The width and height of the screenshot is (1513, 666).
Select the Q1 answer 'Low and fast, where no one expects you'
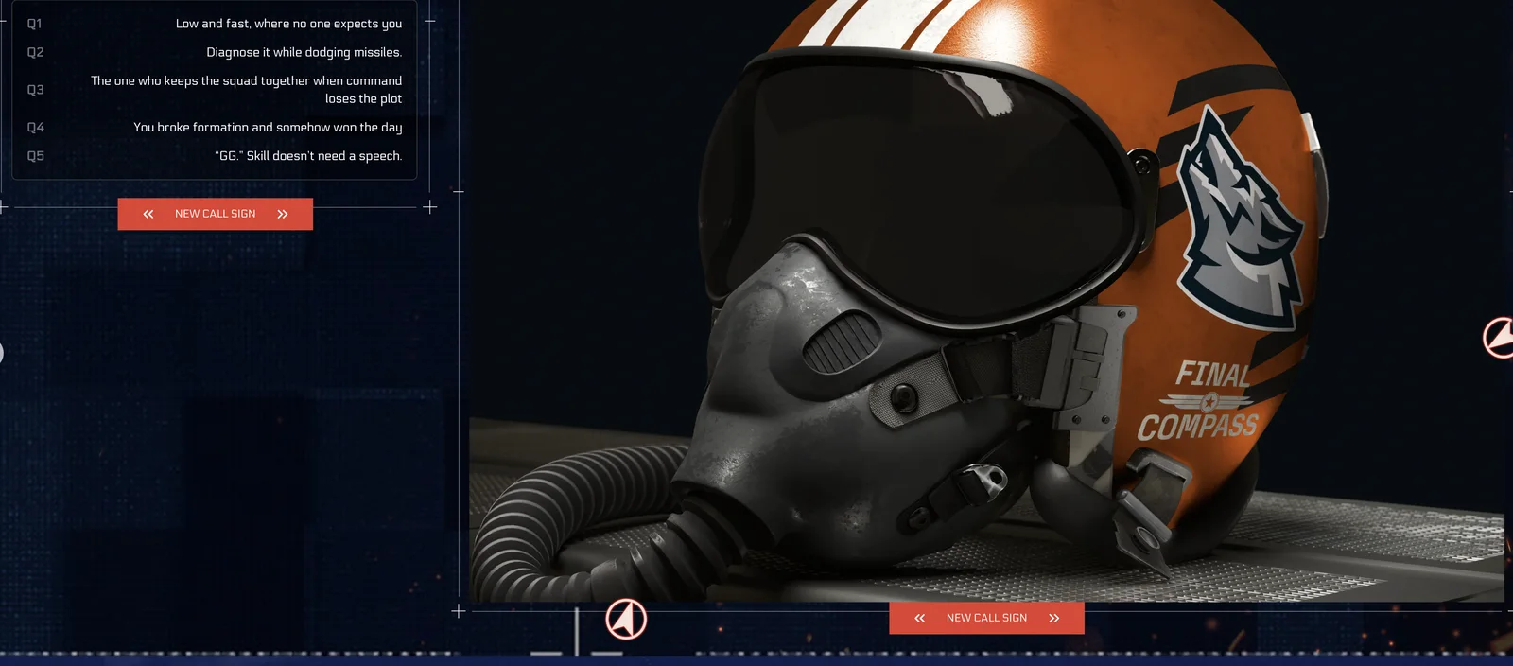coord(288,24)
